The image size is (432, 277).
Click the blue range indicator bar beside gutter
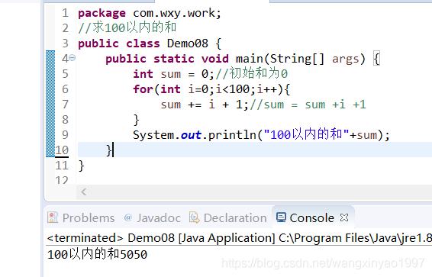tap(50, 104)
